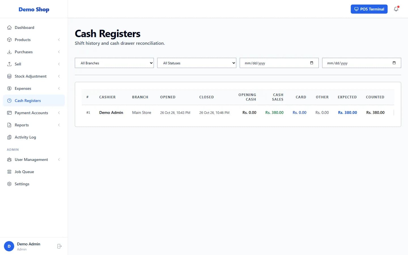
Task: Click the Cash Sales Rs. 380.00 value
Action: click(x=274, y=112)
